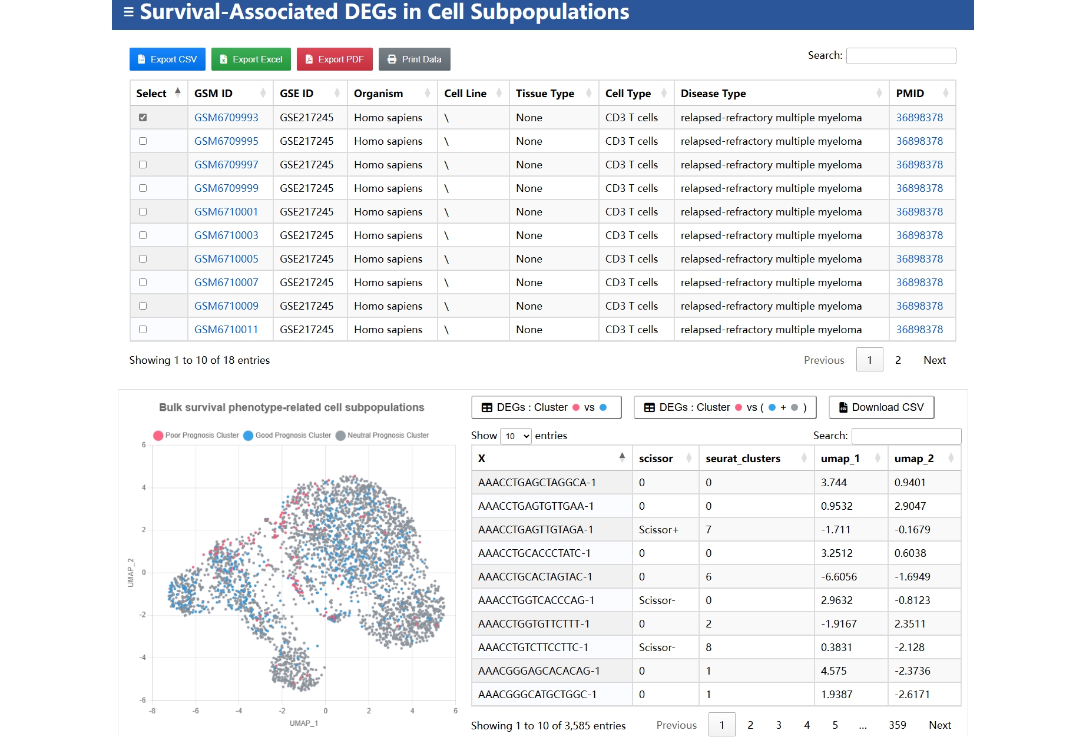Click the Export CSV icon button
The height and width of the screenshot is (737, 1076).
141,59
